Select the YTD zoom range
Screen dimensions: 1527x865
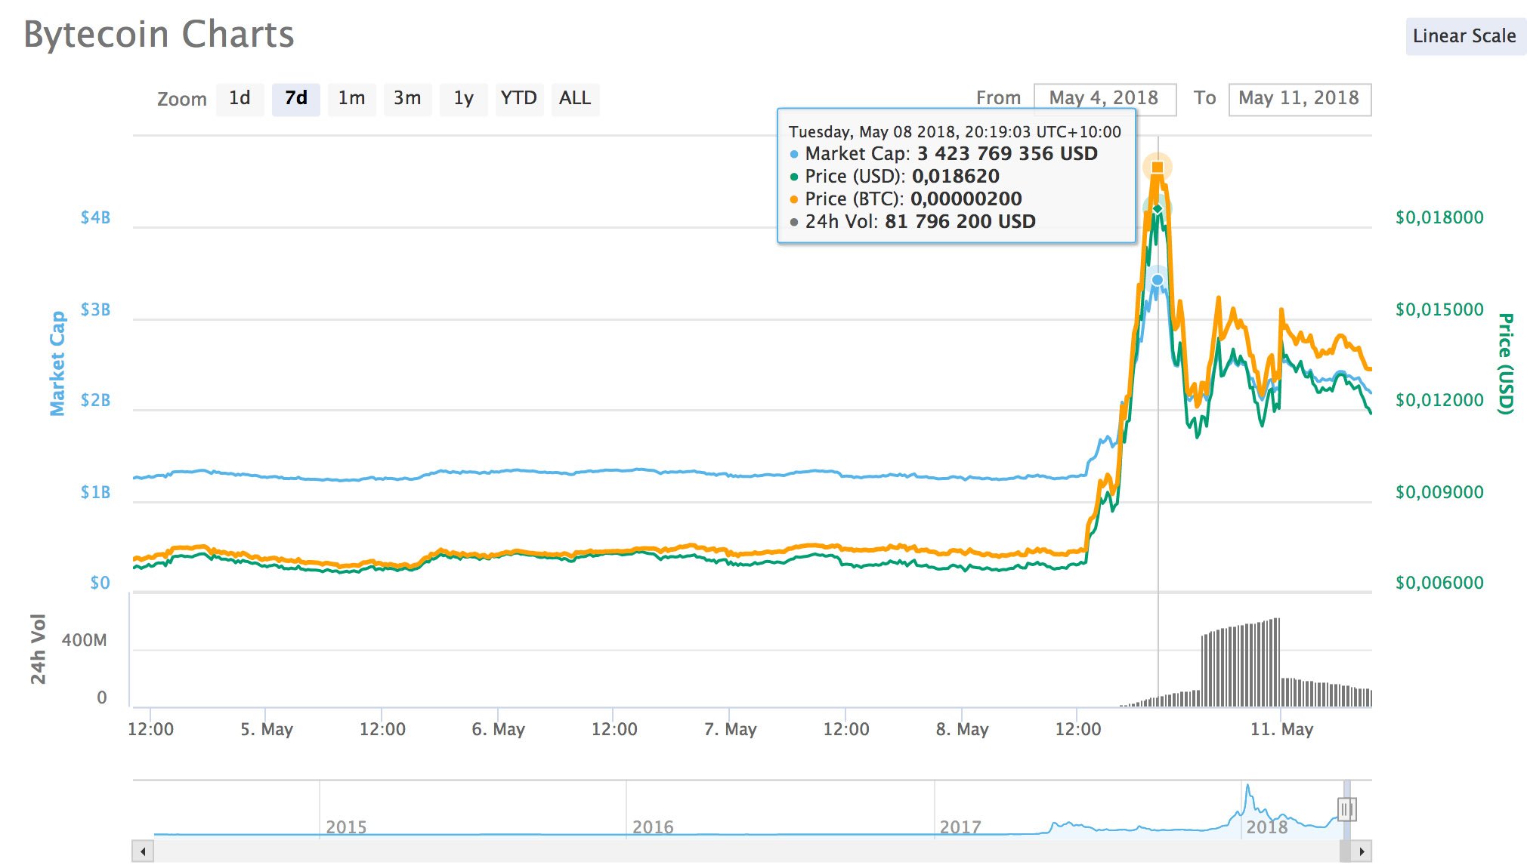519,99
